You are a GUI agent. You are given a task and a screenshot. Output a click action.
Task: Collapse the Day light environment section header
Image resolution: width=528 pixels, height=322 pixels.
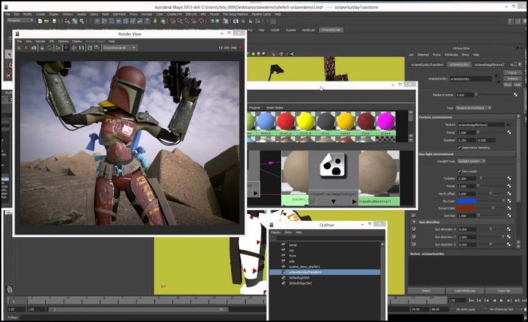467,154
